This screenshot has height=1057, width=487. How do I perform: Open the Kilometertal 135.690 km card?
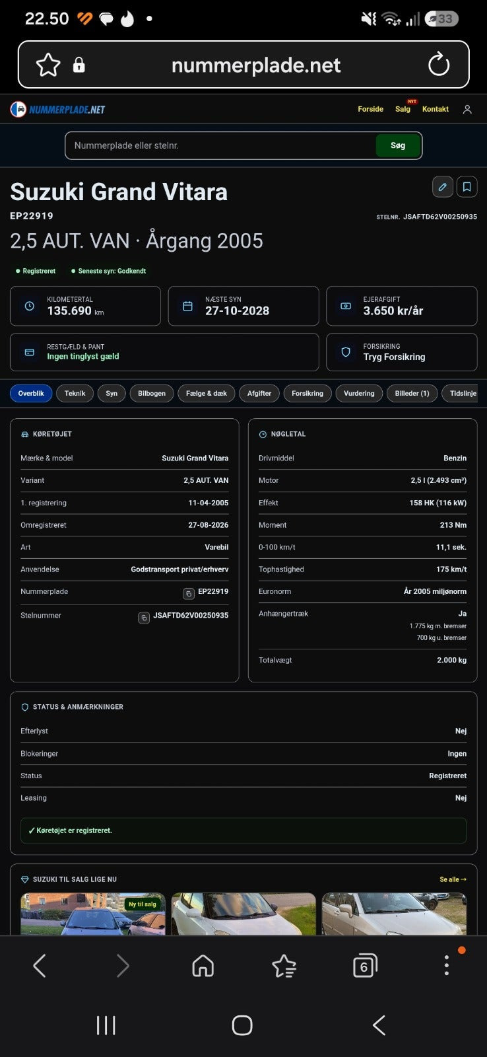coord(85,306)
